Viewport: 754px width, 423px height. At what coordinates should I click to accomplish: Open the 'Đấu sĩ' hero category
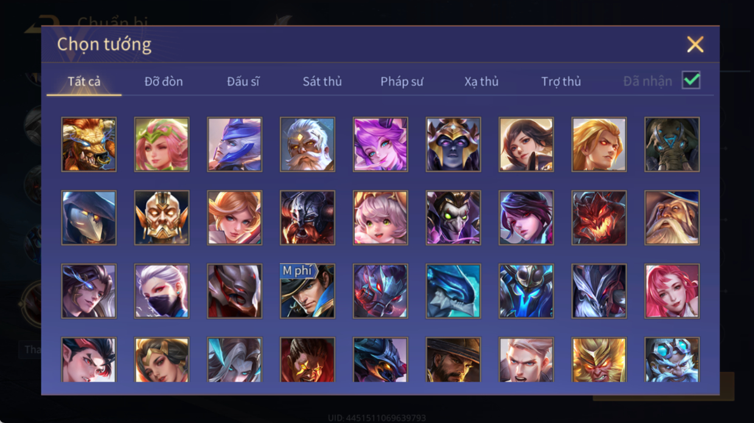click(243, 81)
